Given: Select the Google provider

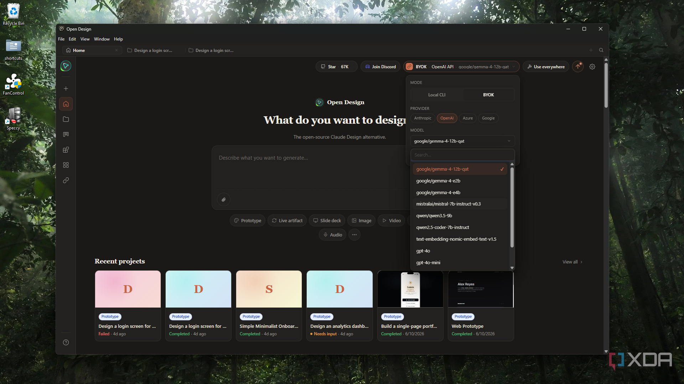Looking at the screenshot, I should [488, 118].
